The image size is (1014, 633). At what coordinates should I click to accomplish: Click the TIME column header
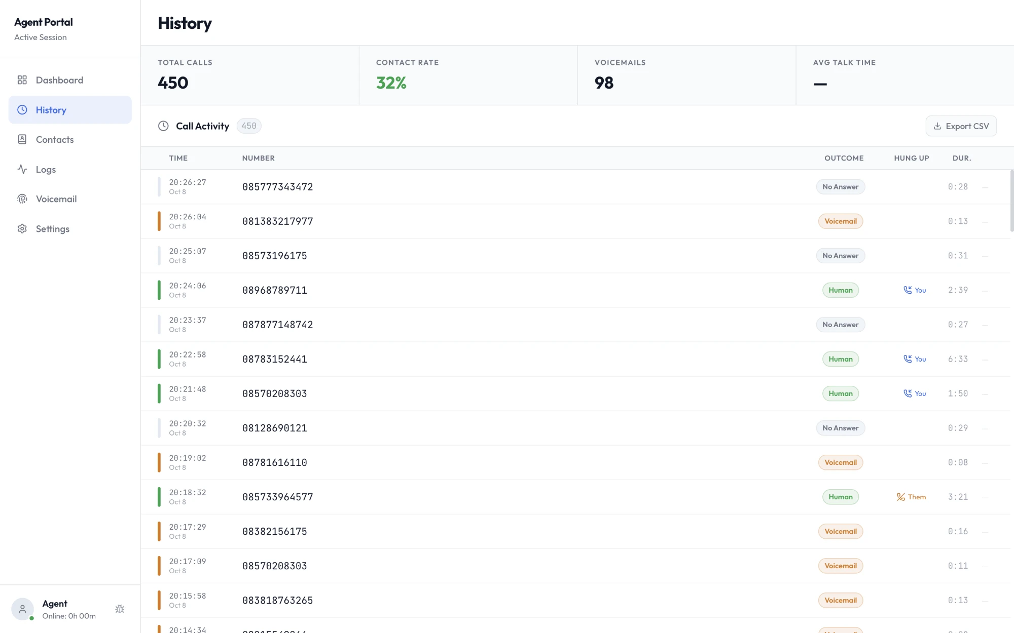click(178, 158)
